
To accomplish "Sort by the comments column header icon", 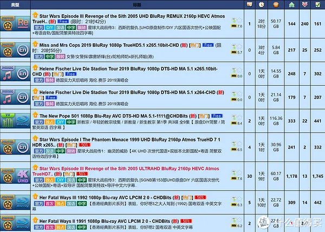I will (x=249, y=4).
